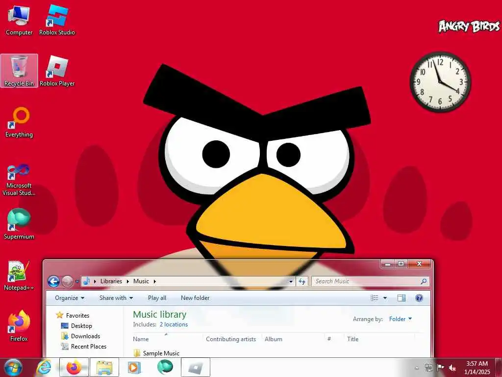Go back in the Explorer window
The image size is (502, 377).
[53, 281]
